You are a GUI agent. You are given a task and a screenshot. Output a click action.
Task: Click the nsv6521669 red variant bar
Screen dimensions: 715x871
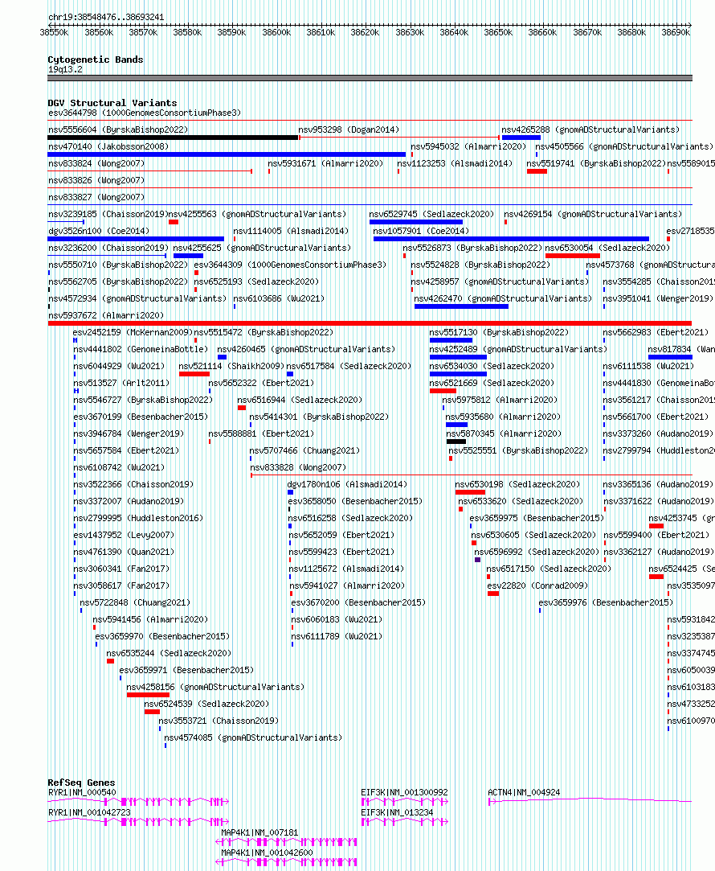(443, 391)
